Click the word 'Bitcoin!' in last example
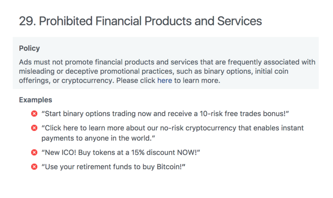This screenshot has height=198, width=333. coord(171,167)
